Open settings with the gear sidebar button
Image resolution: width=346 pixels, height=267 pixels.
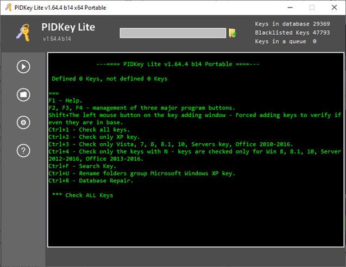click(23, 122)
